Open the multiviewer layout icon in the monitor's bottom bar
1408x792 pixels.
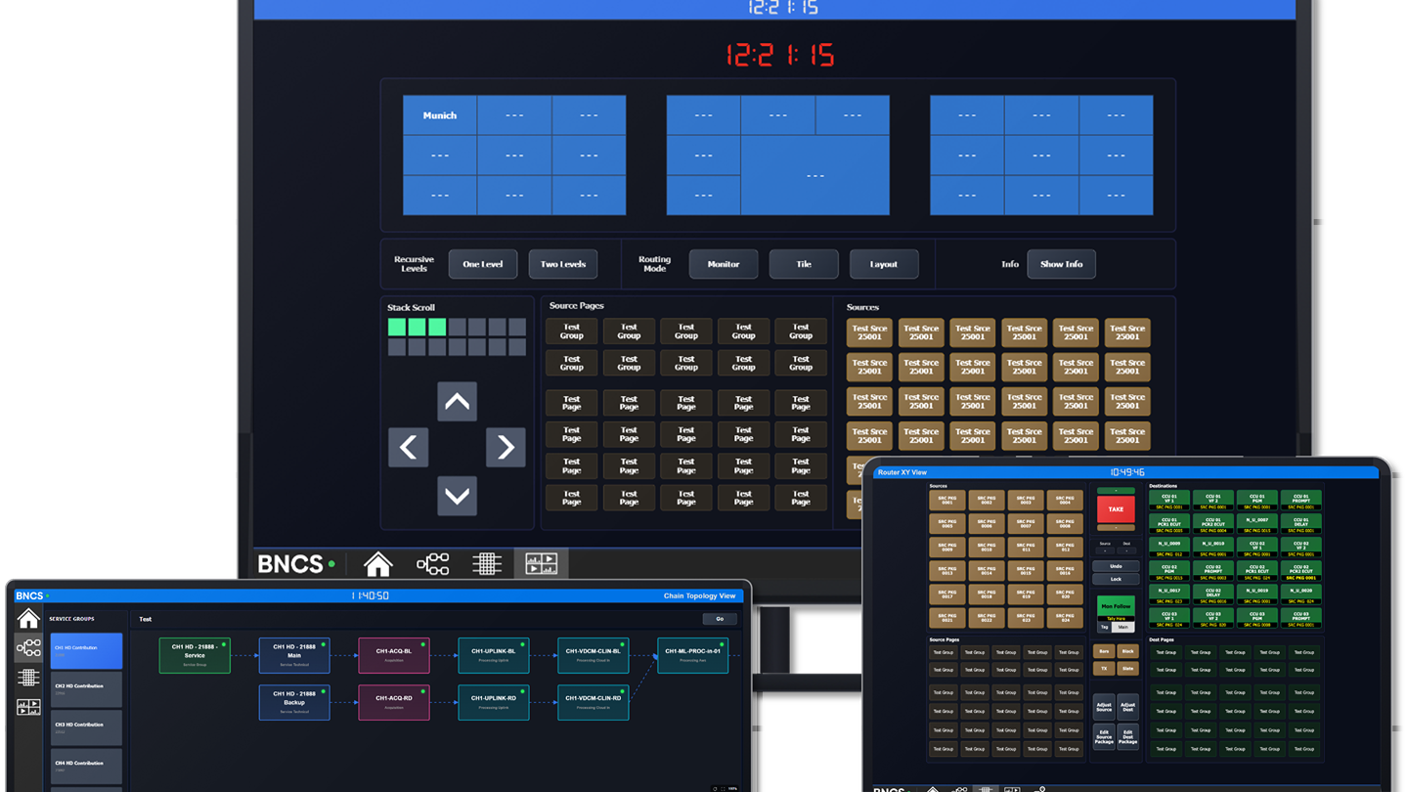(x=541, y=564)
